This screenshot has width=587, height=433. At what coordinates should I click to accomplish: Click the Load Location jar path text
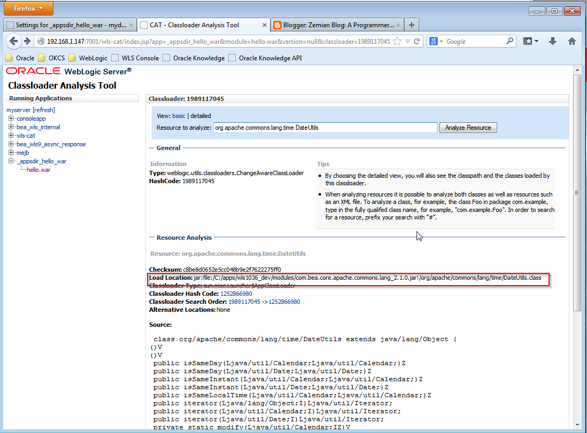pyautogui.click(x=367, y=278)
